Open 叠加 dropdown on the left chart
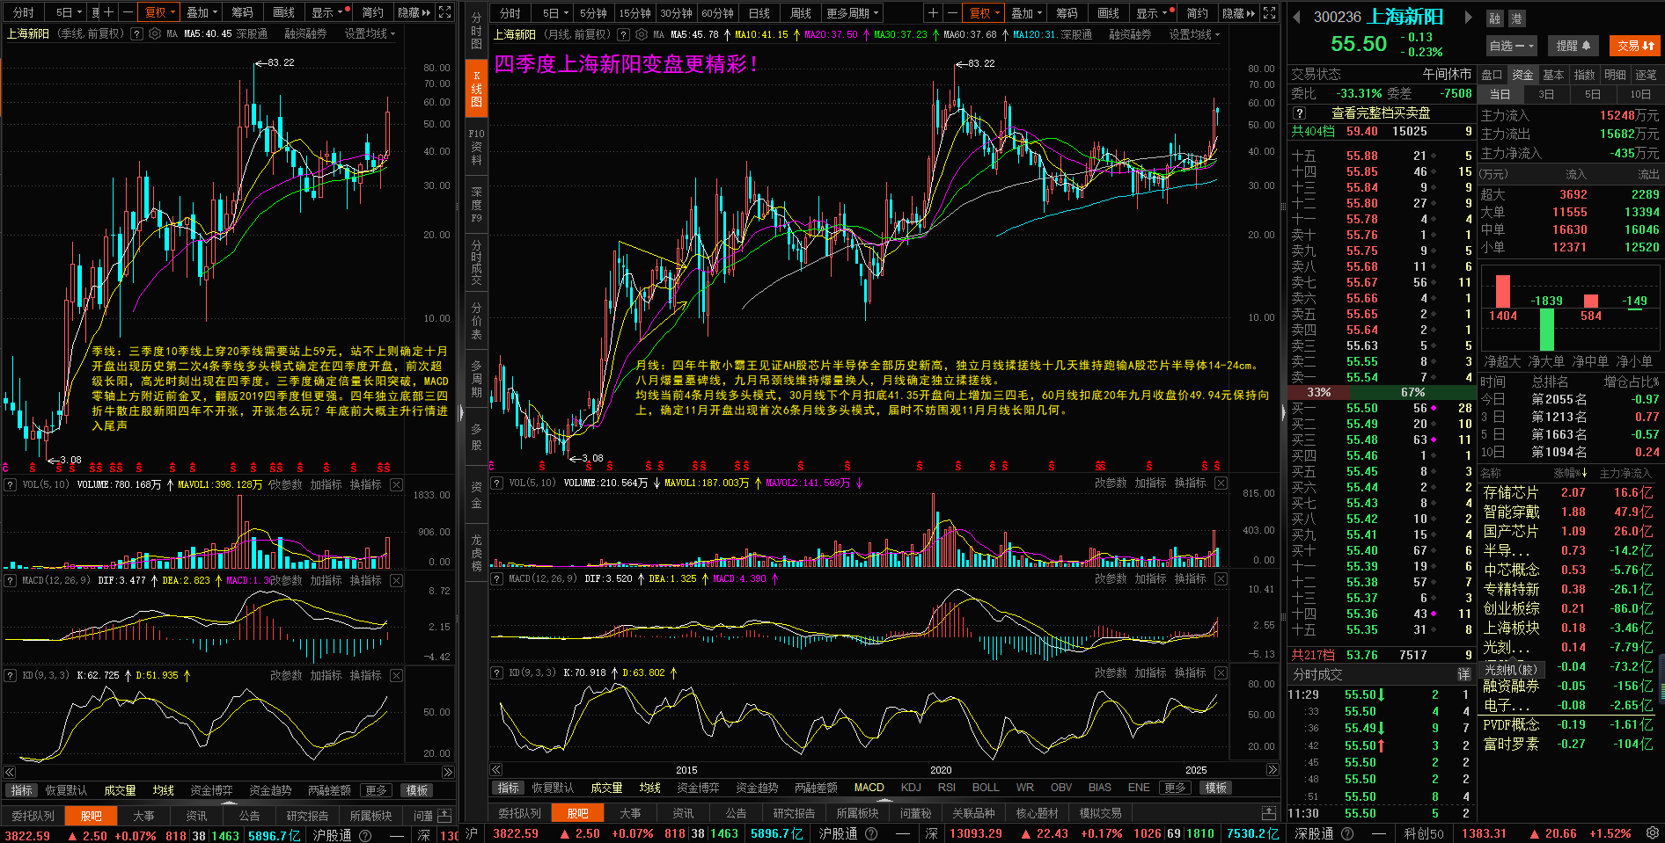This screenshot has height=843, width=1665. point(202,12)
